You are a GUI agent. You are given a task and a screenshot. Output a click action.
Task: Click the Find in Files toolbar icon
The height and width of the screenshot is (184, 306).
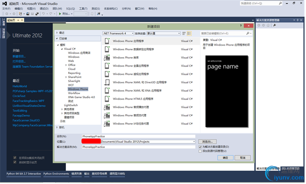(x=99, y=14)
